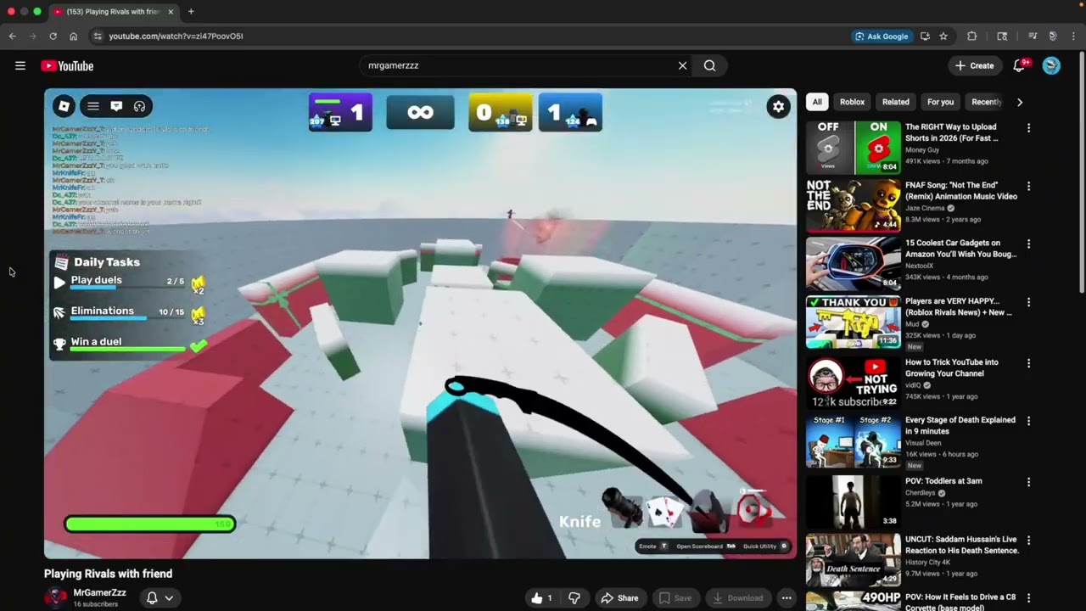The height and width of the screenshot is (611, 1086).
Task: Click the Share button
Action: click(x=619, y=598)
